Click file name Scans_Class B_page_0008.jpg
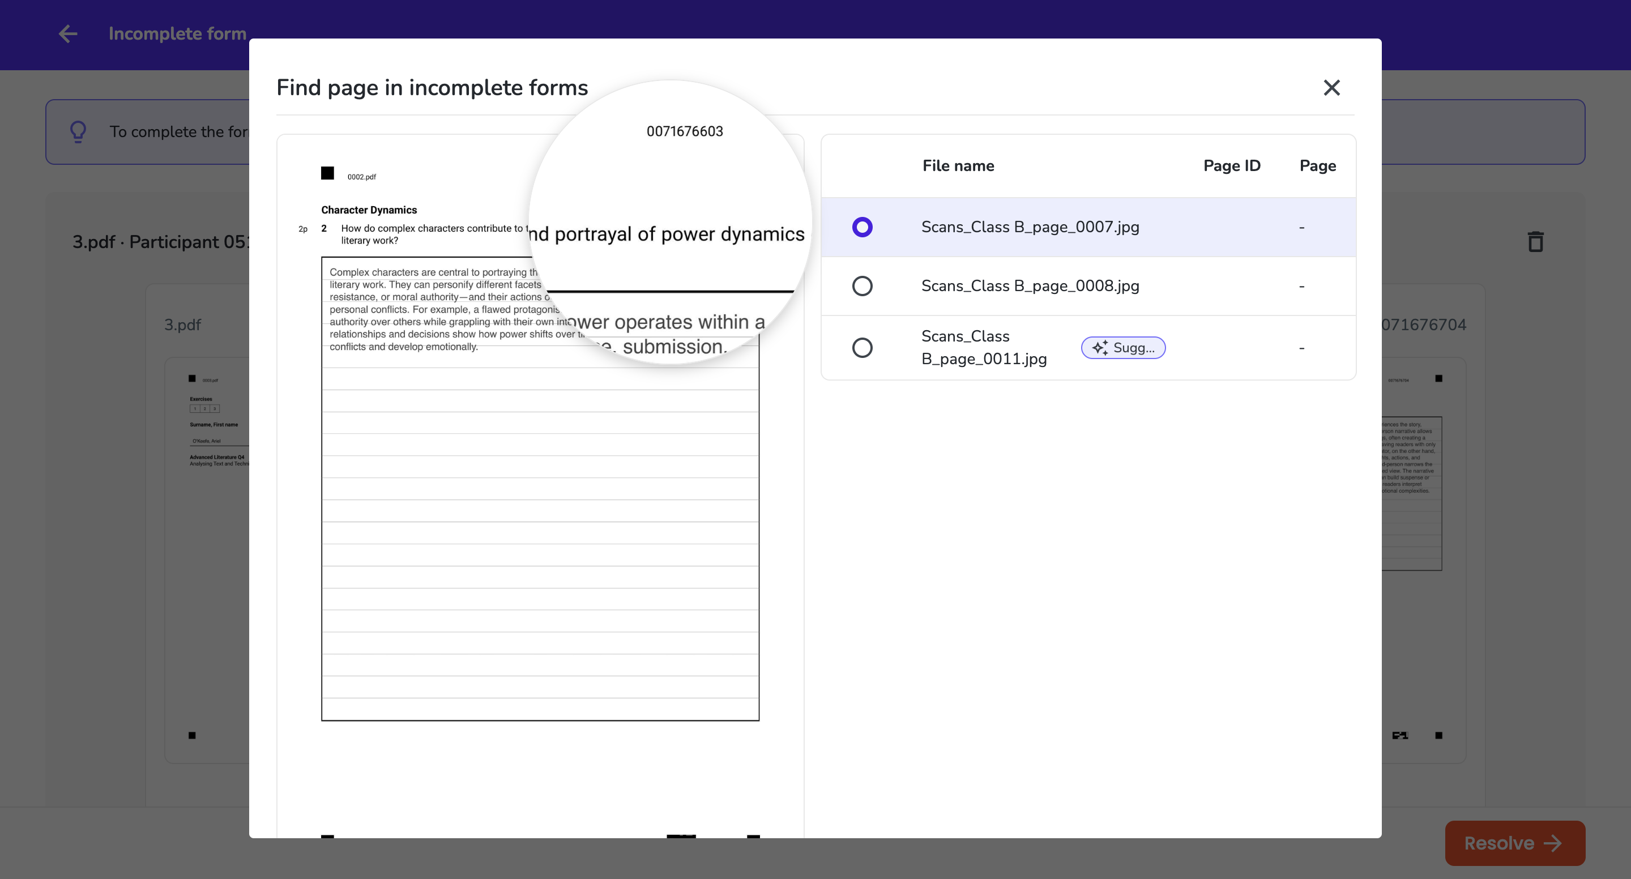This screenshot has height=879, width=1631. pyautogui.click(x=1030, y=285)
